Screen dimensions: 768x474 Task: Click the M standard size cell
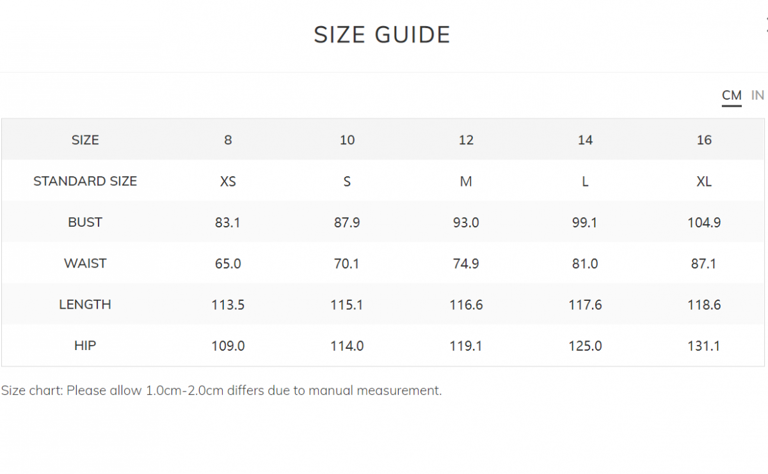pos(466,181)
